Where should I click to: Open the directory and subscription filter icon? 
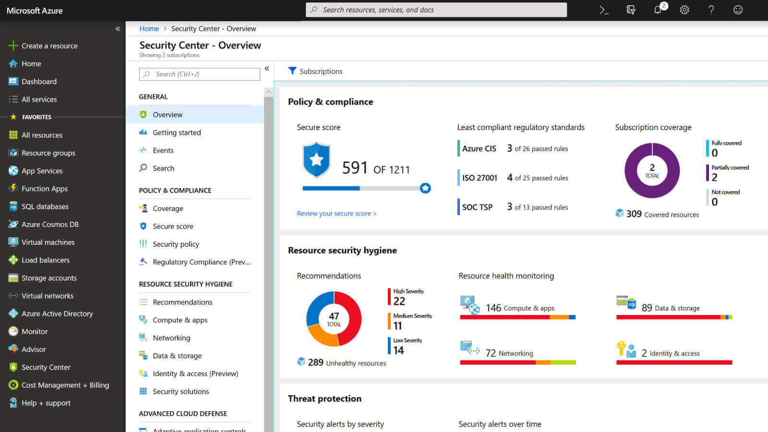pos(631,10)
